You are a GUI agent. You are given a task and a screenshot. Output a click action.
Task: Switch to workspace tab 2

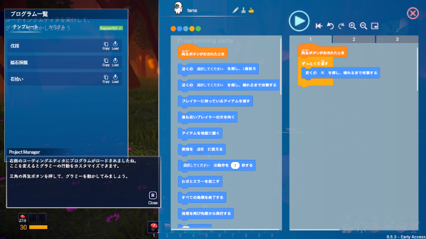[354, 39]
